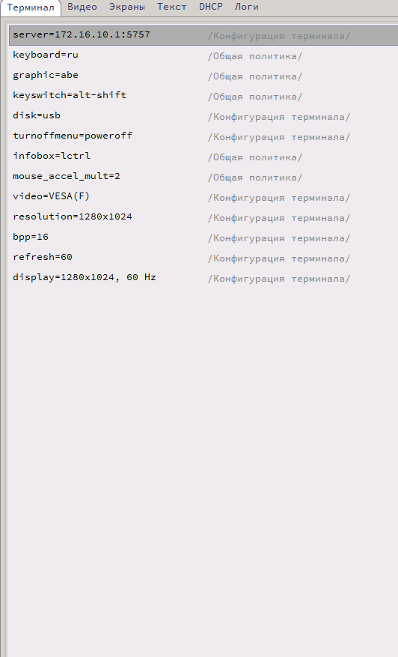Select the keyboard=ru entry
398x657 pixels.
(203, 55)
